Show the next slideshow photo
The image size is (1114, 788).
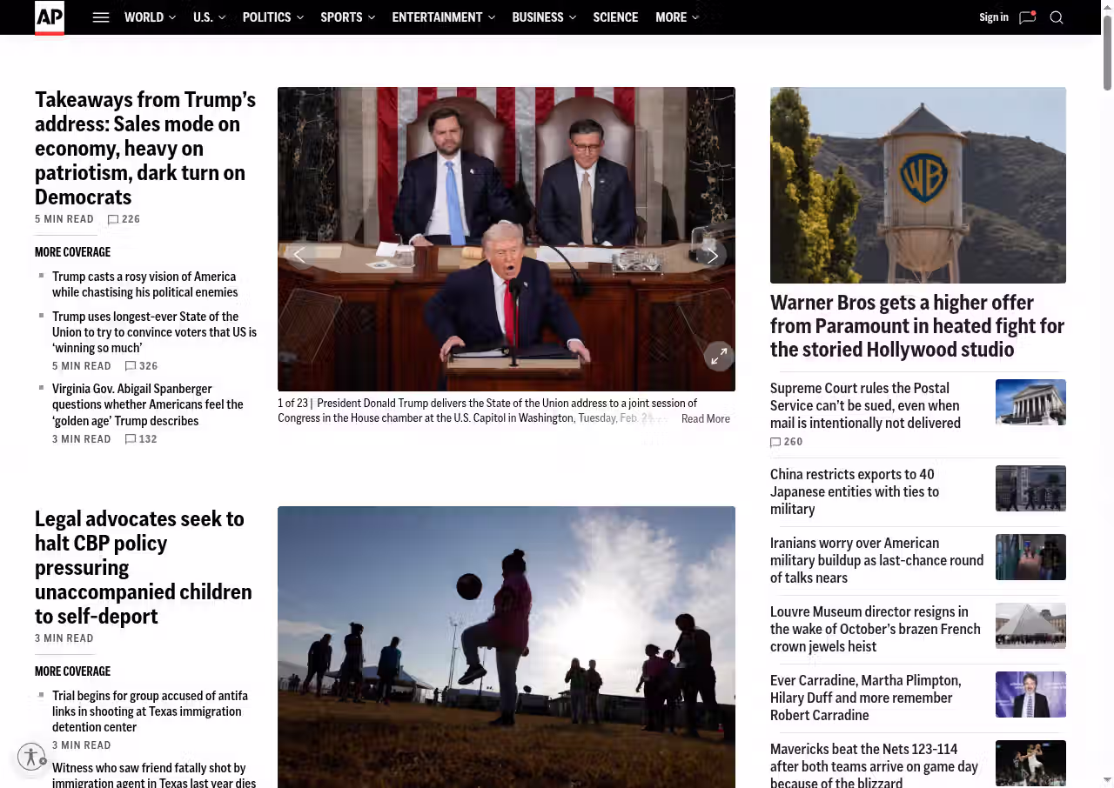tap(712, 256)
